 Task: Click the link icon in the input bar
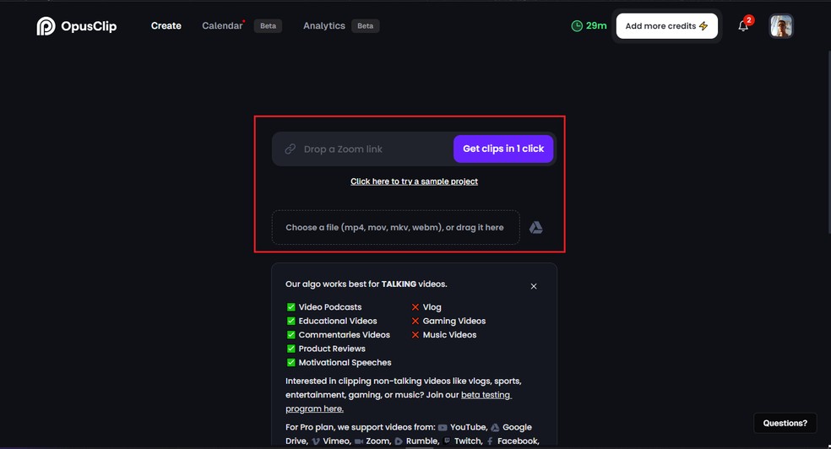(290, 149)
